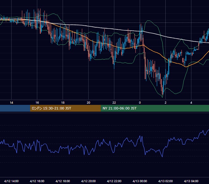This screenshot has width=209, height=184.
Task: Click the 4/12 22:00 time label
Action: click(x=114, y=181)
